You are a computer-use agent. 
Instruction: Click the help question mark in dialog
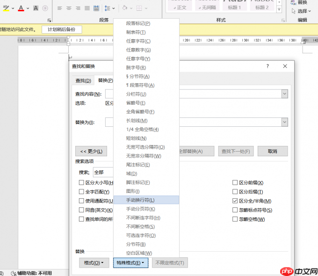[267, 66]
